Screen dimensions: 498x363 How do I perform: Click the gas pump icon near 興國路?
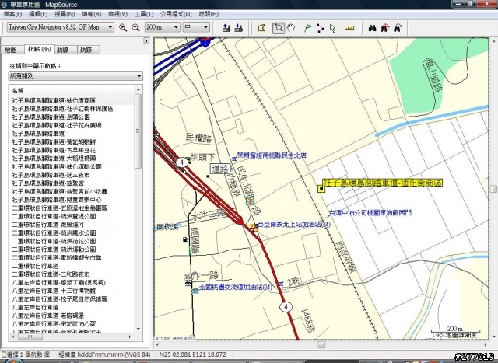point(185,239)
